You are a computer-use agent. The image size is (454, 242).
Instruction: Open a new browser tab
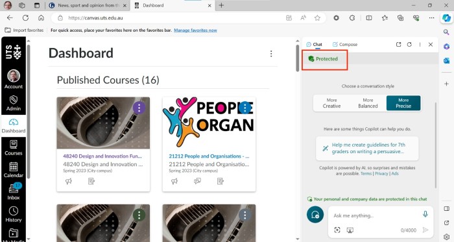[x=222, y=5]
